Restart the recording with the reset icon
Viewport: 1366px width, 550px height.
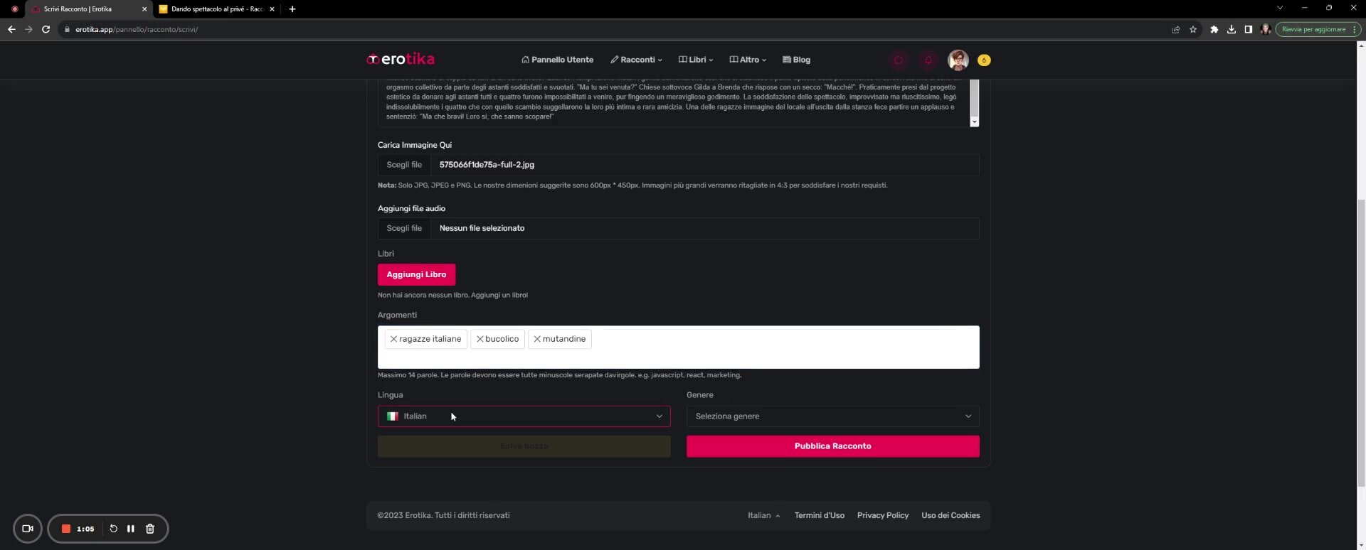pos(113,529)
